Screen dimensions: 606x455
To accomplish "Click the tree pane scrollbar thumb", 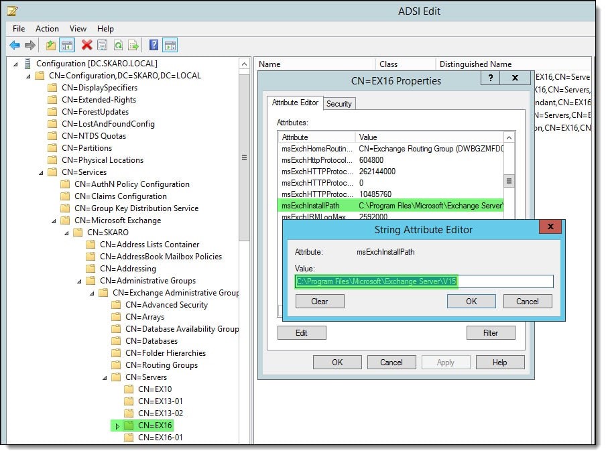I will point(244,158).
